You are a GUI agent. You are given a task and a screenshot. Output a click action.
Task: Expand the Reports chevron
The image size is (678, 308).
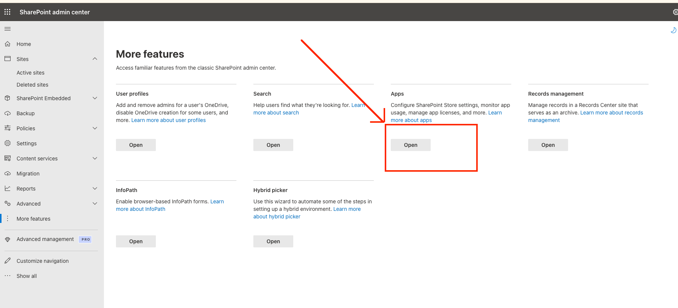pyautogui.click(x=95, y=188)
